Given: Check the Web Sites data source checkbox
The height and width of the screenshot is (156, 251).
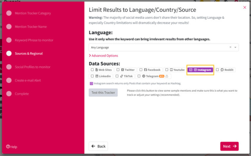Looking at the screenshot, I should pos(92,70).
